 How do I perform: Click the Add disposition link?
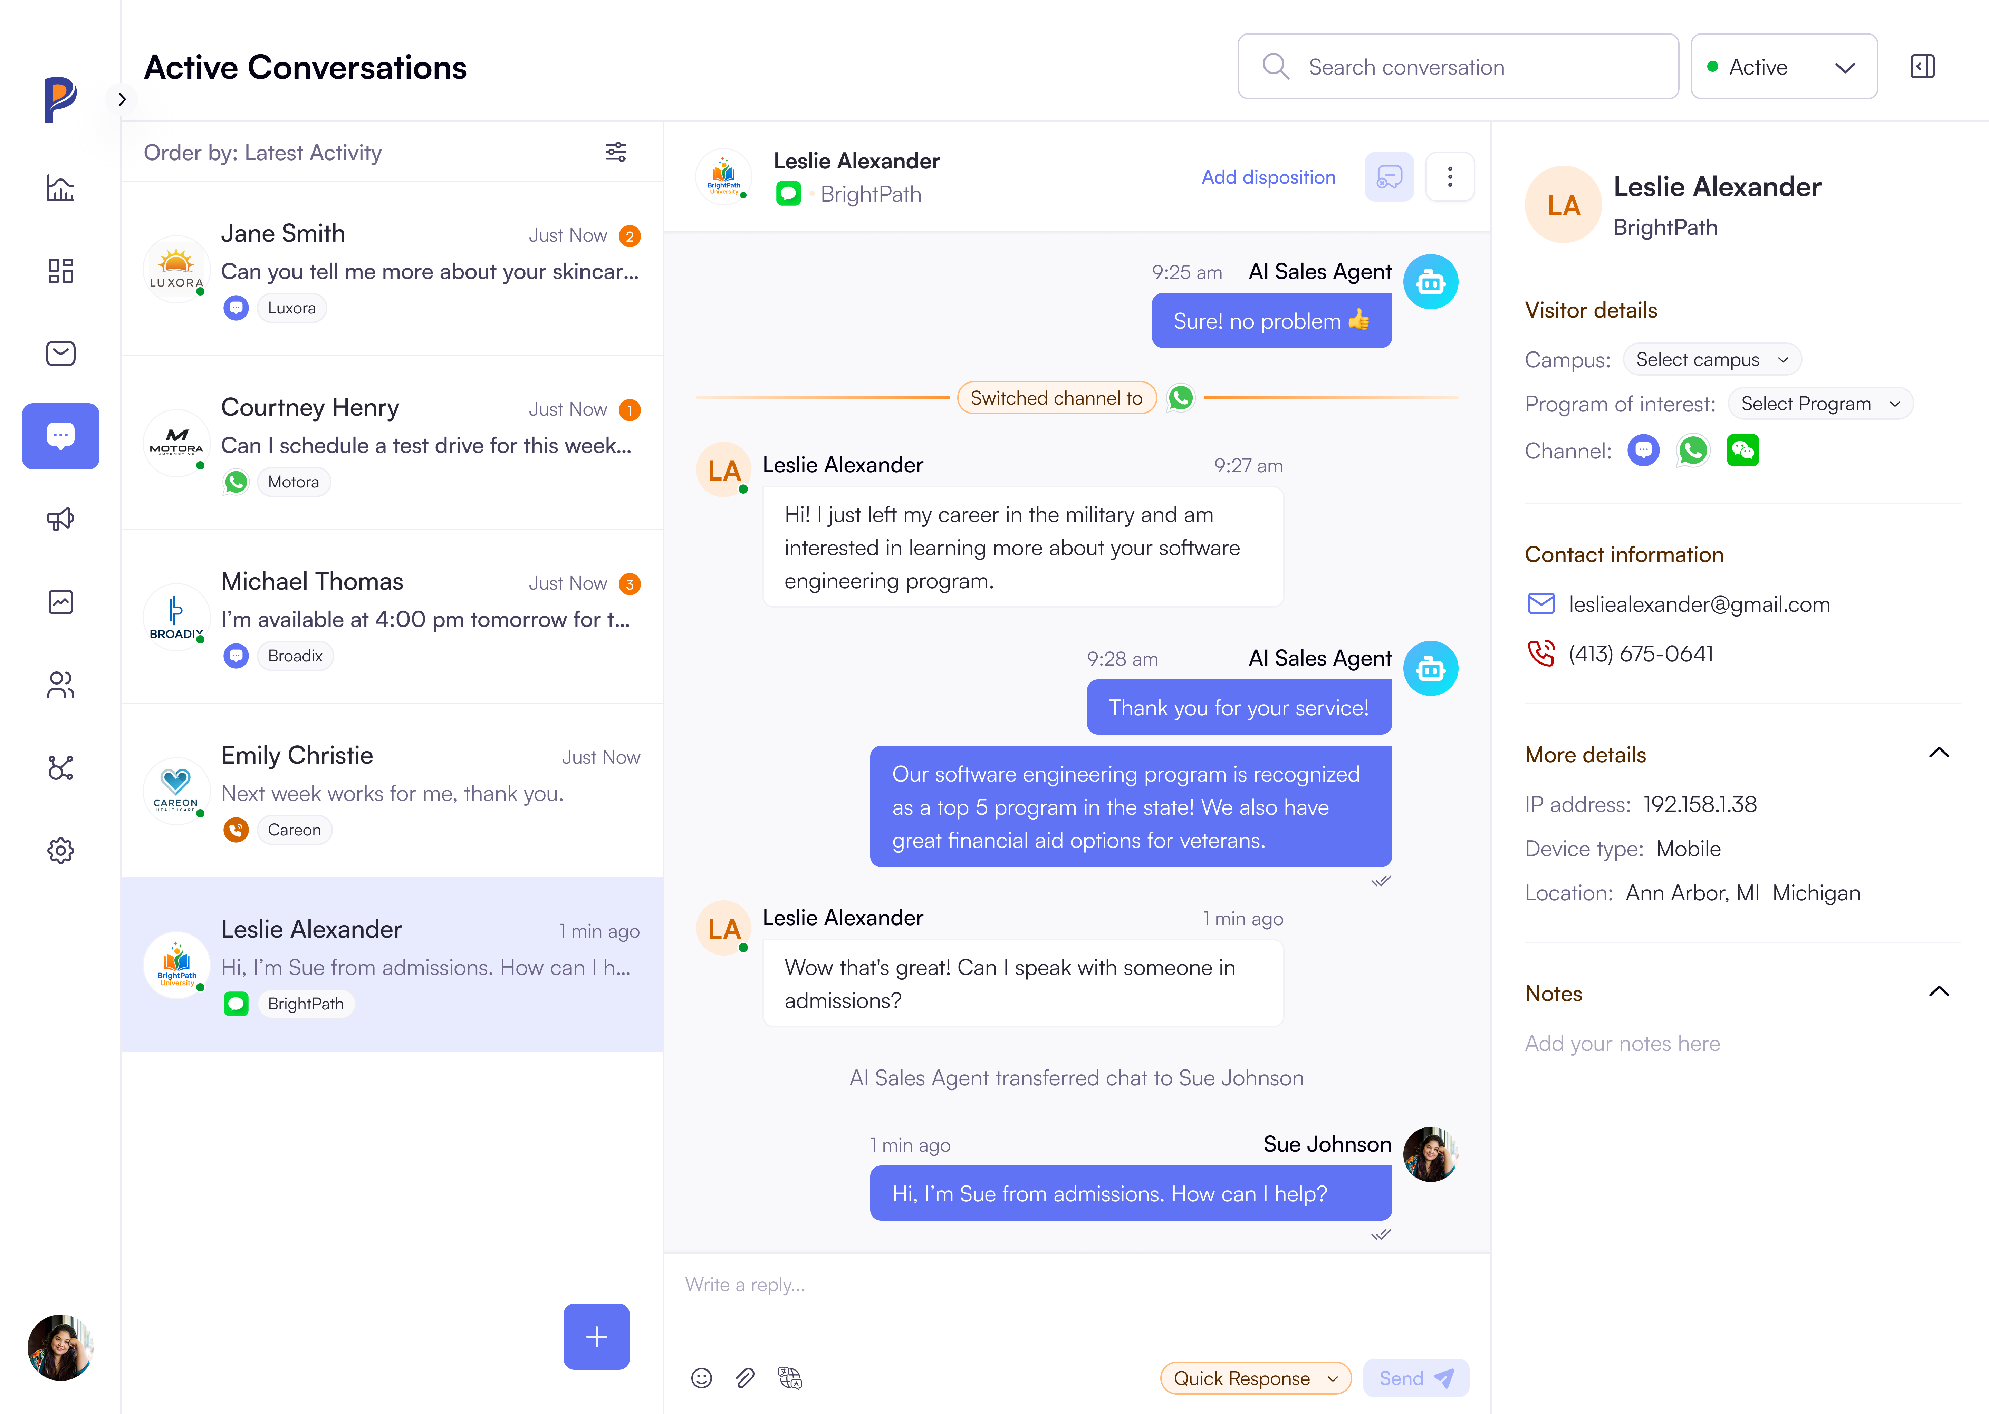click(x=1268, y=177)
